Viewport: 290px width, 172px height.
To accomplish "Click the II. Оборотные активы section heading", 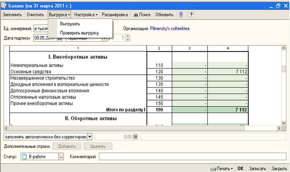I will tap(90, 118).
